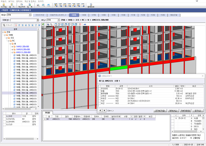Screen dimensions: 206x146
Task: Click the hourglass-shaped element icon in toolbar
Action: pyautogui.click(x=78, y=5)
